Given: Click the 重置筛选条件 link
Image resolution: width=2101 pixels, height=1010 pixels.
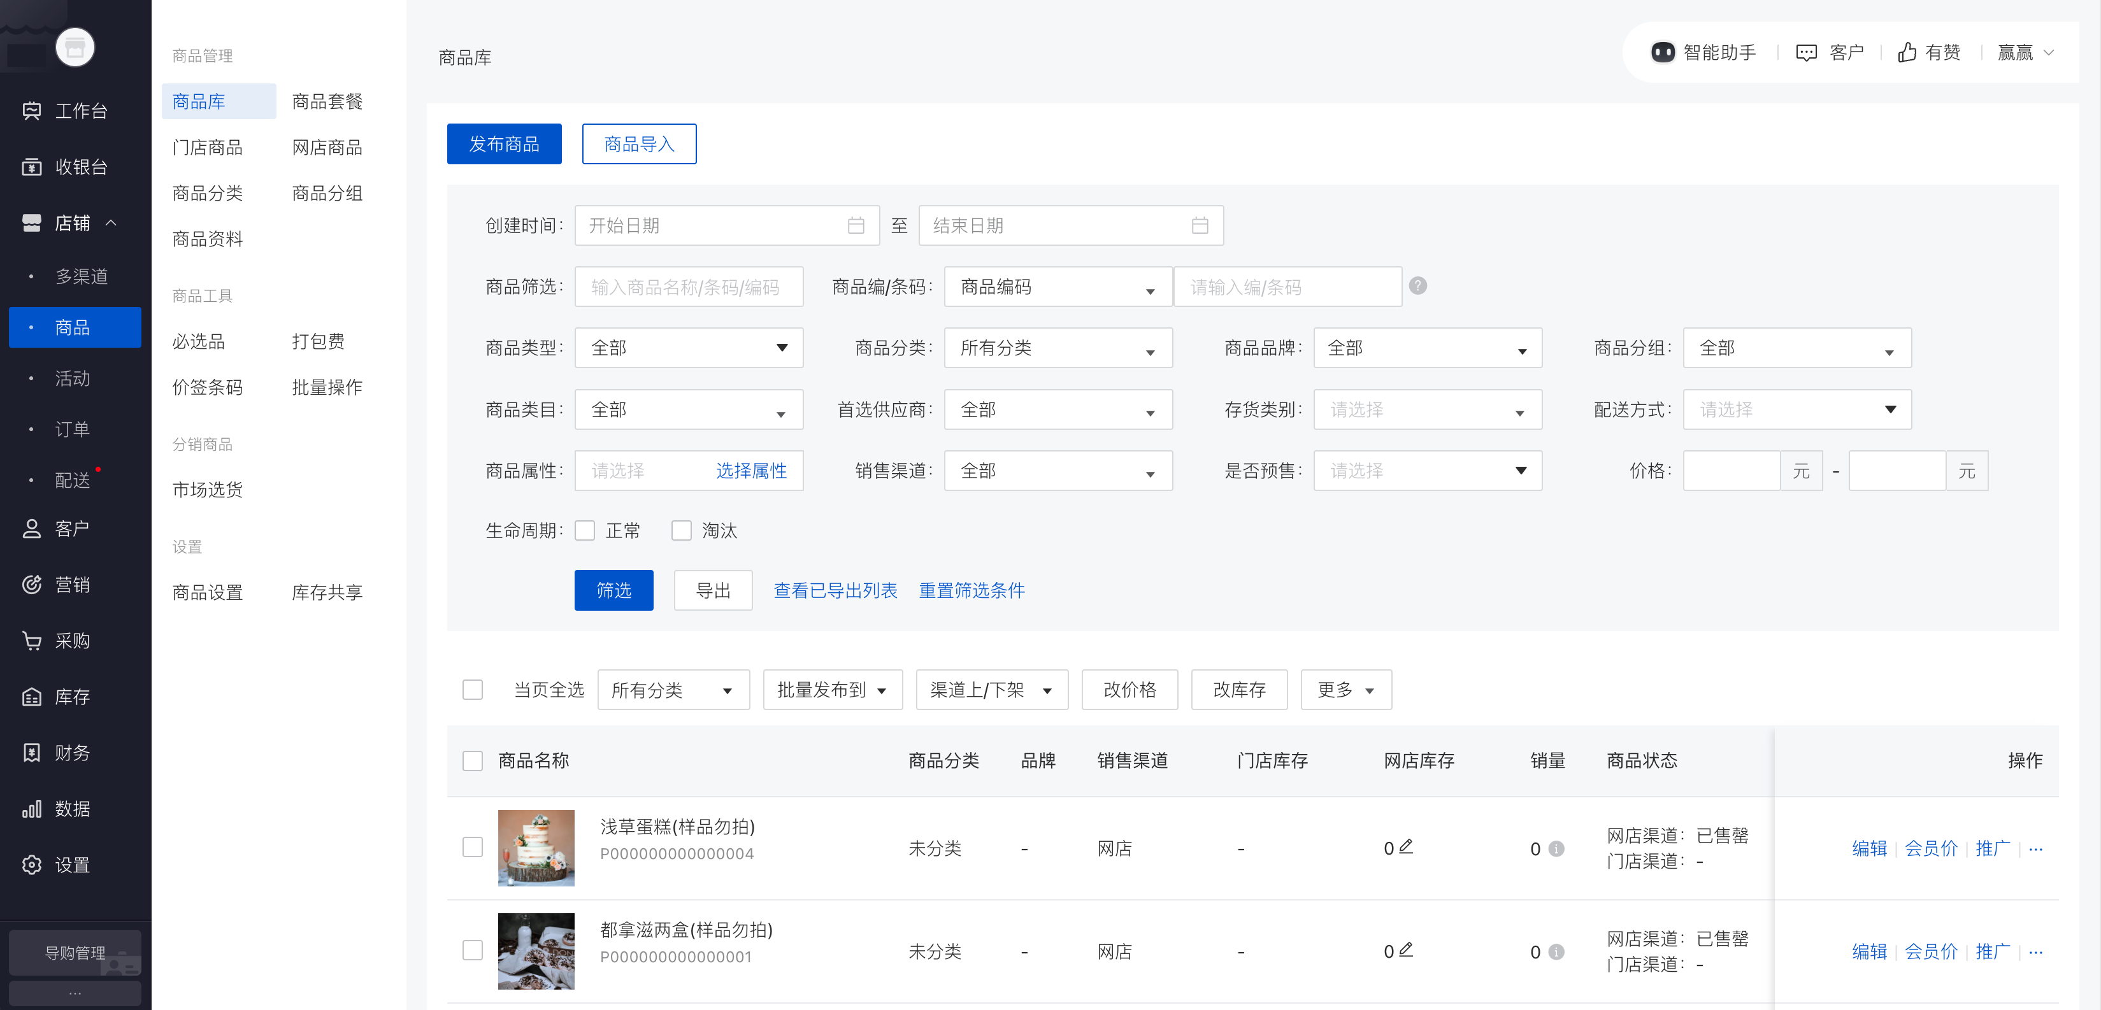Looking at the screenshot, I should 972,590.
